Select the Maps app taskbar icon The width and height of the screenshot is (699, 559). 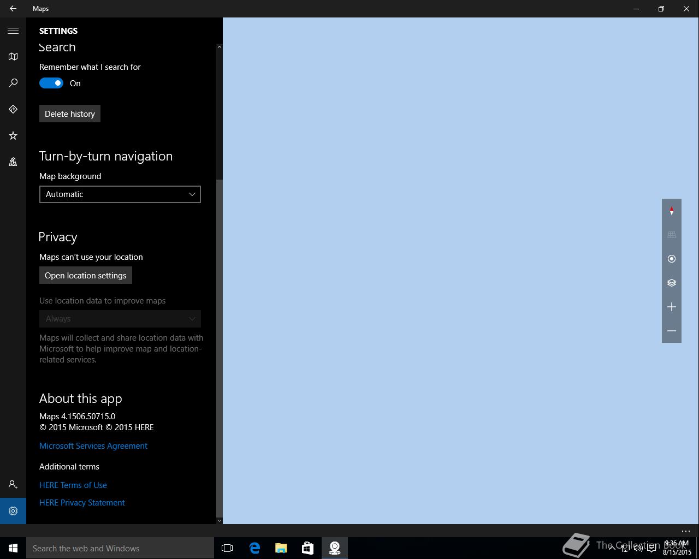point(335,548)
